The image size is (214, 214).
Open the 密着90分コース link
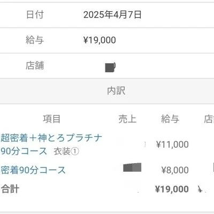point(33,170)
